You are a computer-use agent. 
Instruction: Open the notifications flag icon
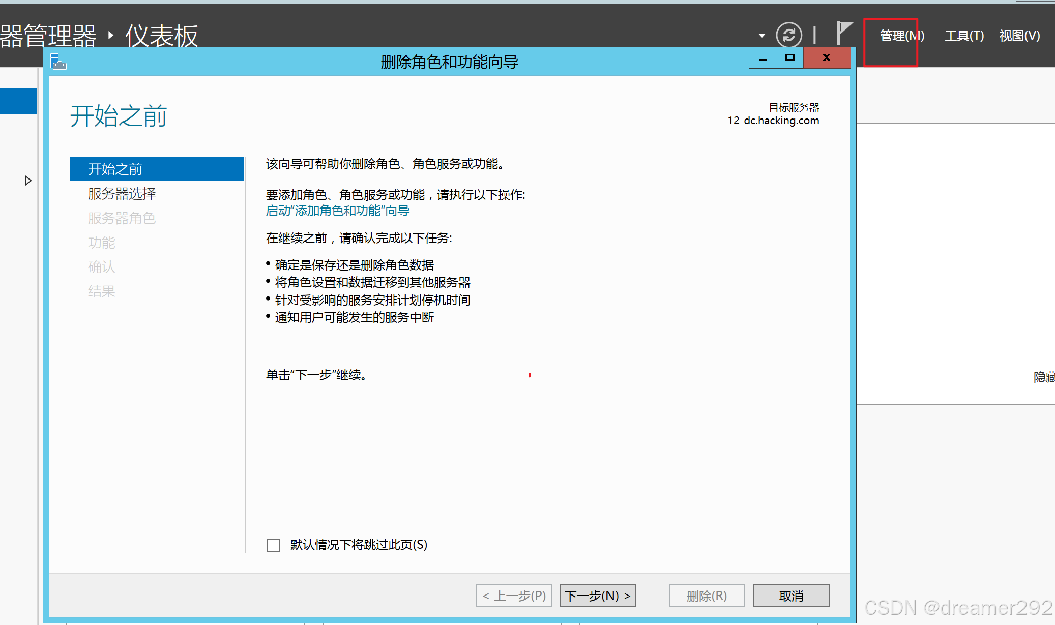[844, 33]
